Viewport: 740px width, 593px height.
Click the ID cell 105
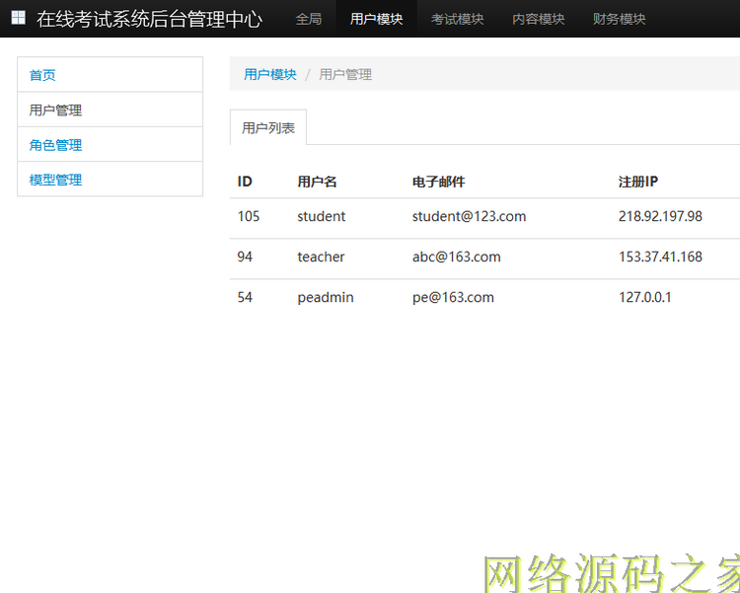click(249, 216)
